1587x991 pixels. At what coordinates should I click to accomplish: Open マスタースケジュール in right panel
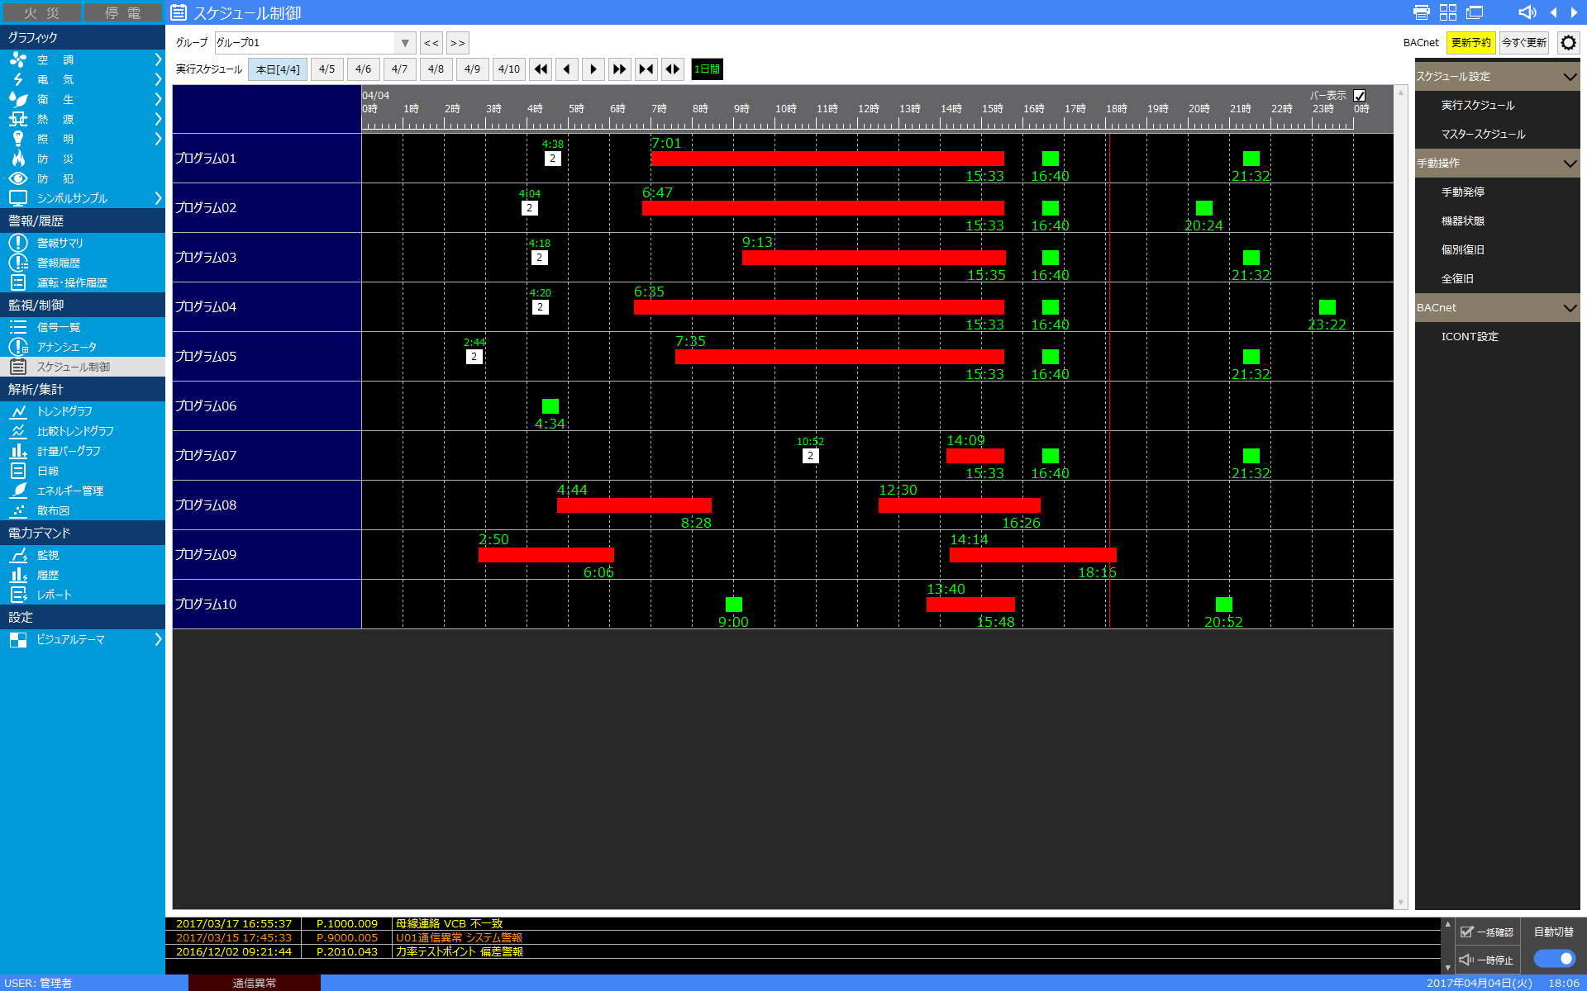[x=1484, y=134]
